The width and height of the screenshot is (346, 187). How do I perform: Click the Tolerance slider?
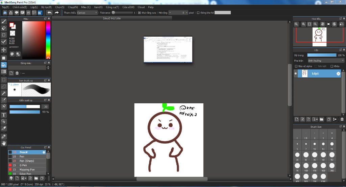122,13
